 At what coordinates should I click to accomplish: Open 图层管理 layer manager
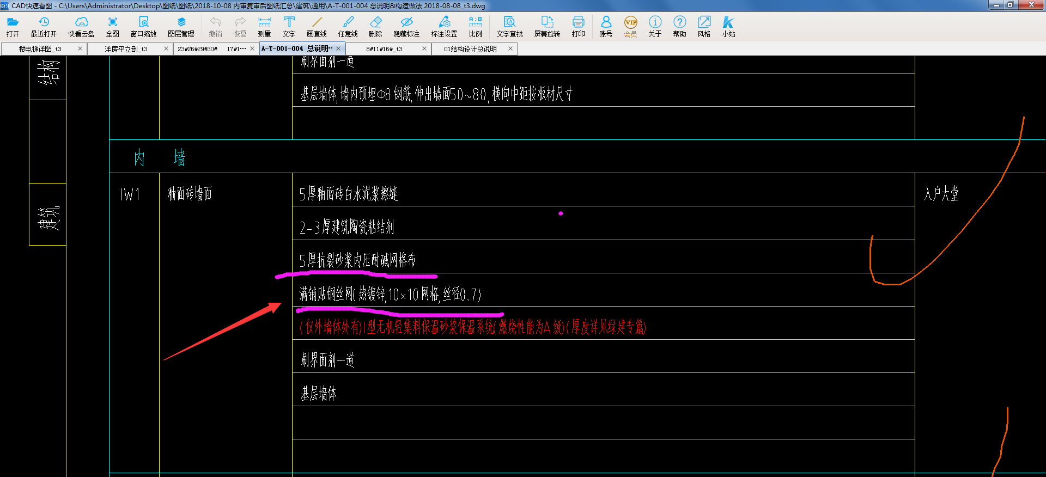pyautogui.click(x=181, y=27)
